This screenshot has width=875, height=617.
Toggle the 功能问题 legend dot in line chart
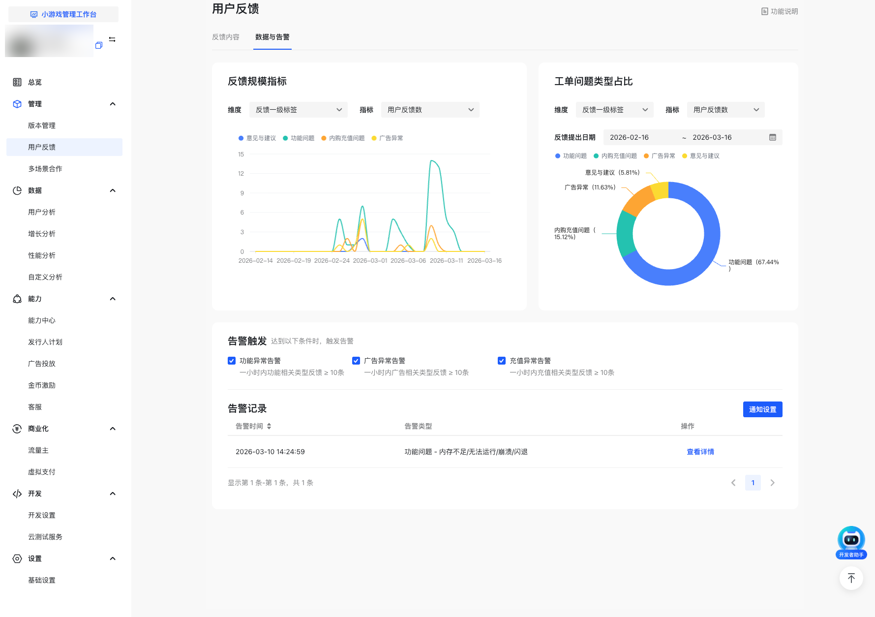pyautogui.click(x=285, y=138)
